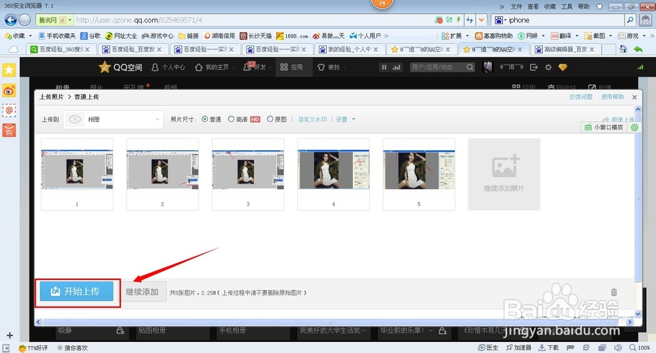Open the 文件 menu
This screenshot has height=353, width=656.
[x=516, y=7]
